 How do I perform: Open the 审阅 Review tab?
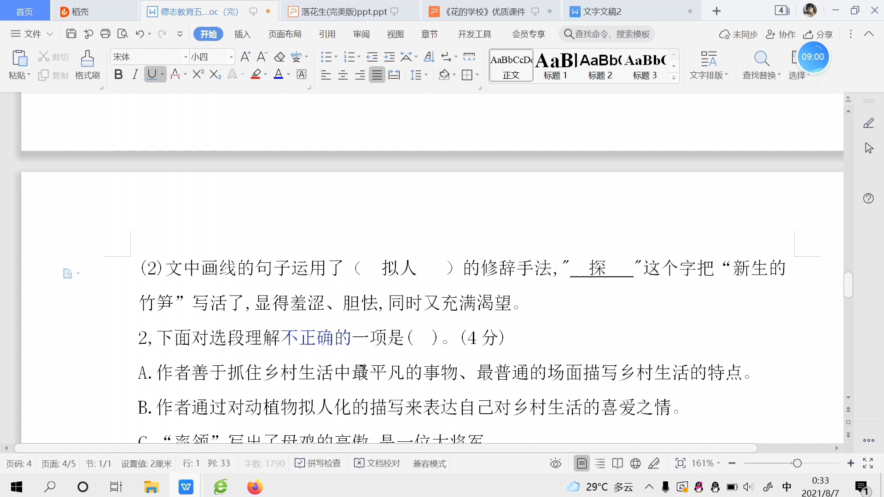[361, 34]
